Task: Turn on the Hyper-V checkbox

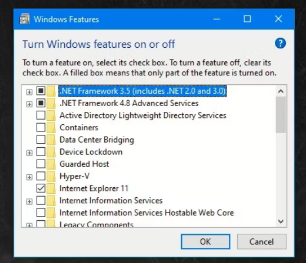Action: 41,176
